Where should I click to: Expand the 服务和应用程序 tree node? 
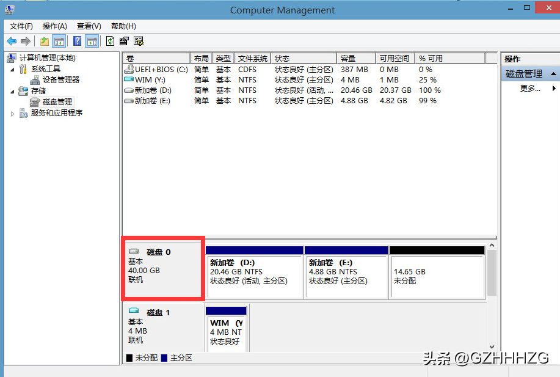(x=12, y=114)
